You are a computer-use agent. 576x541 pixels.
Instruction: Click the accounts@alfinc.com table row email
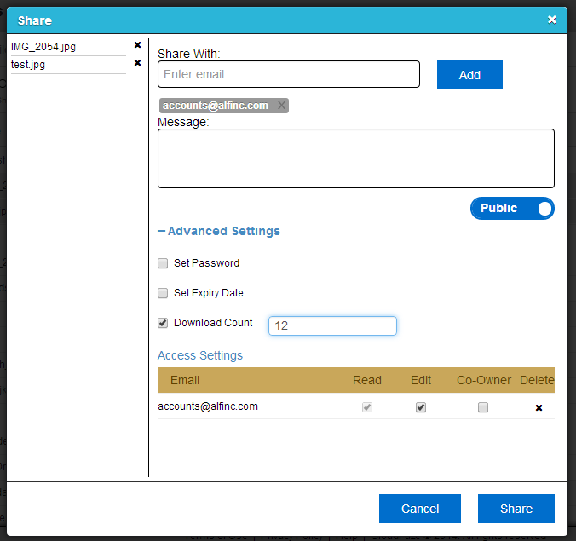pos(208,406)
